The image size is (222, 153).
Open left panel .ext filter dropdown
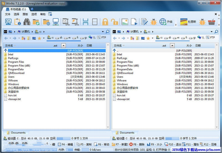63,46
